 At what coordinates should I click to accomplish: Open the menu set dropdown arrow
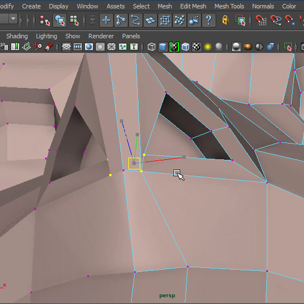tap(13, 19)
